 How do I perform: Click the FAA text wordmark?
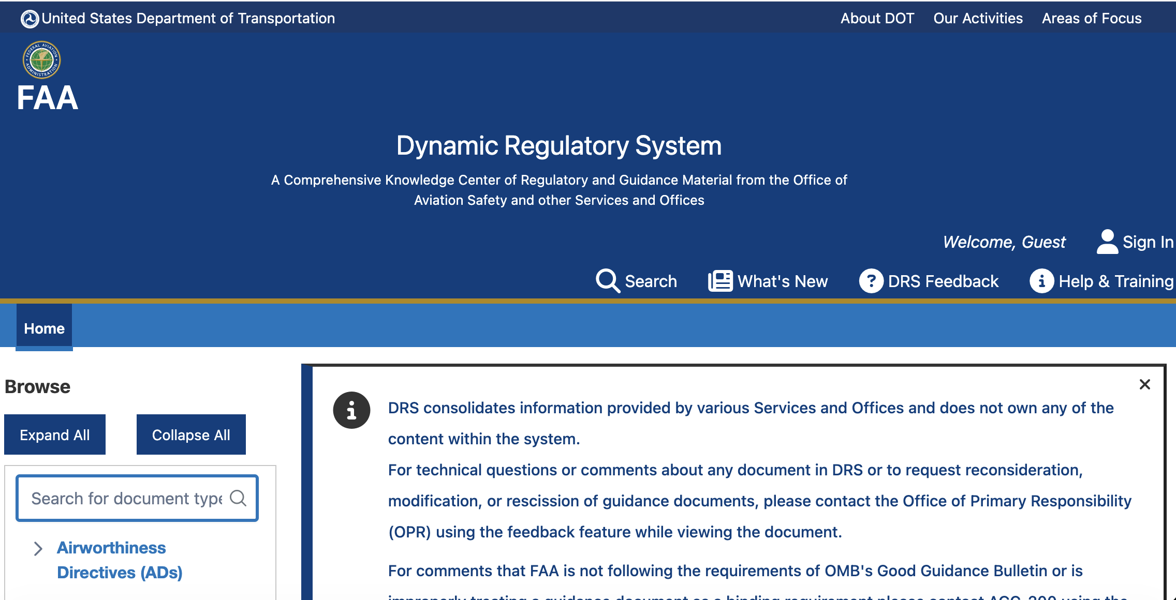coord(47,98)
